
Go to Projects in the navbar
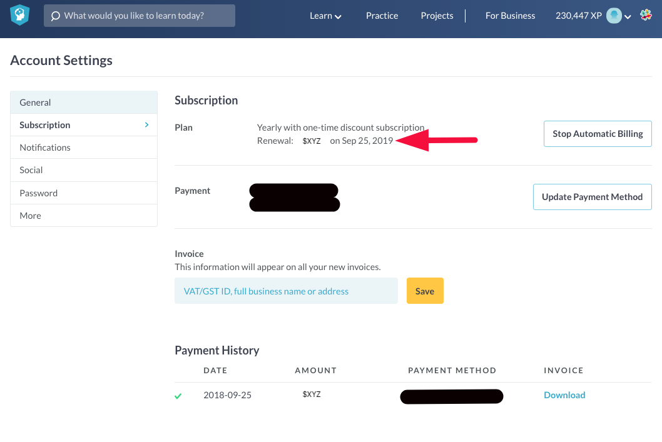click(437, 16)
